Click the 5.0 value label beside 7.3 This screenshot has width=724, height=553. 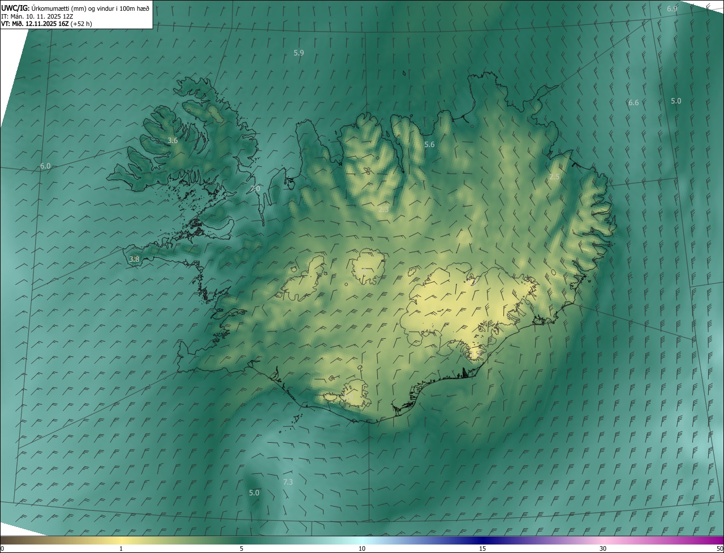tap(254, 492)
